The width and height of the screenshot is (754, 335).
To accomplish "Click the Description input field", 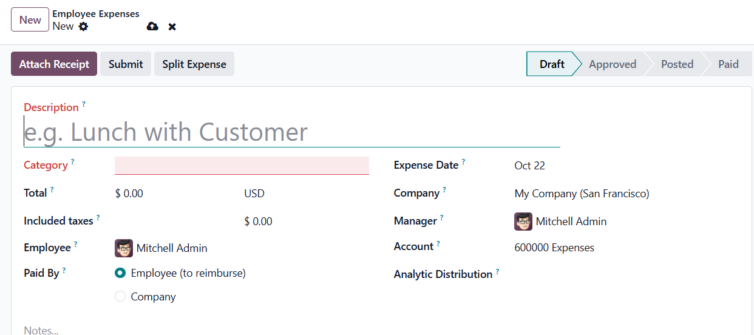I will [x=291, y=132].
